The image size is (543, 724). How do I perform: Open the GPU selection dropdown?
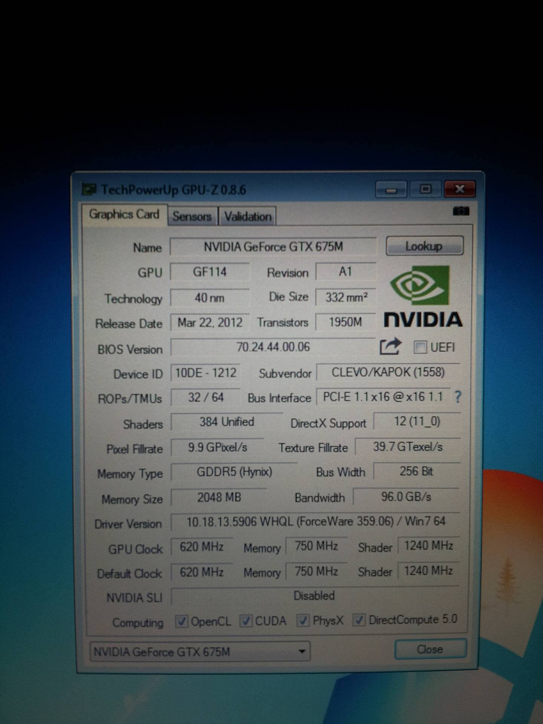coord(200,652)
